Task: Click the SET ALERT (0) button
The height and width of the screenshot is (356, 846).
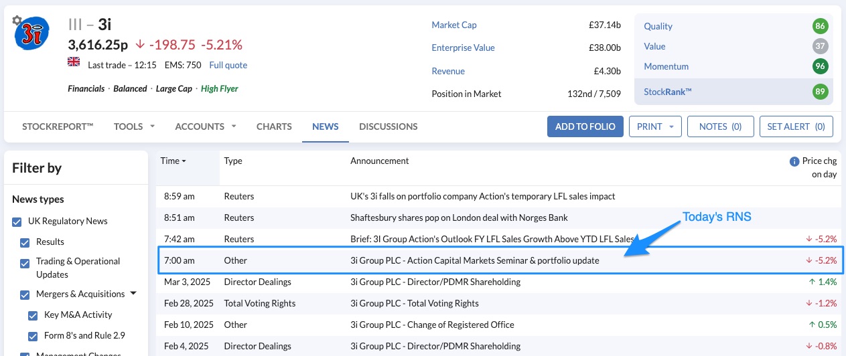Action: (796, 126)
